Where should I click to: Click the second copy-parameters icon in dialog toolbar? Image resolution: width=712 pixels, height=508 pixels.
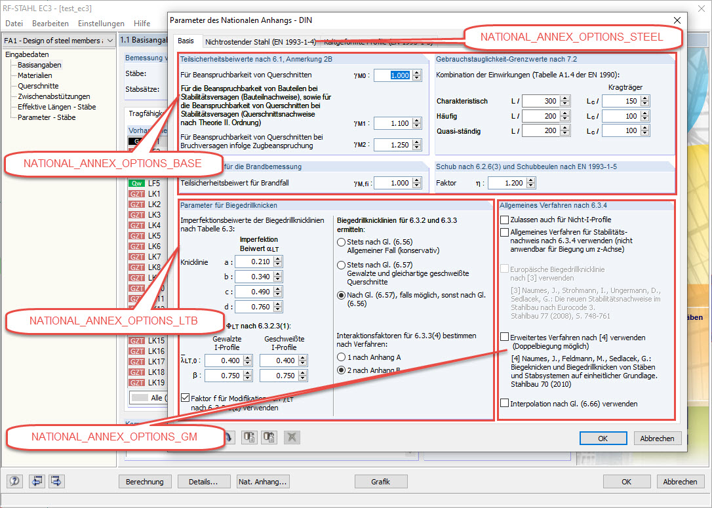coord(269,437)
